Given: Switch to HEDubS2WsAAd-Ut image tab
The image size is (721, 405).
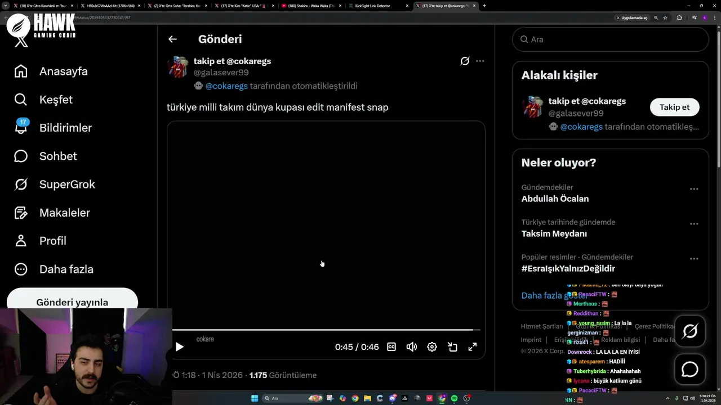Looking at the screenshot, I should click(x=110, y=6).
